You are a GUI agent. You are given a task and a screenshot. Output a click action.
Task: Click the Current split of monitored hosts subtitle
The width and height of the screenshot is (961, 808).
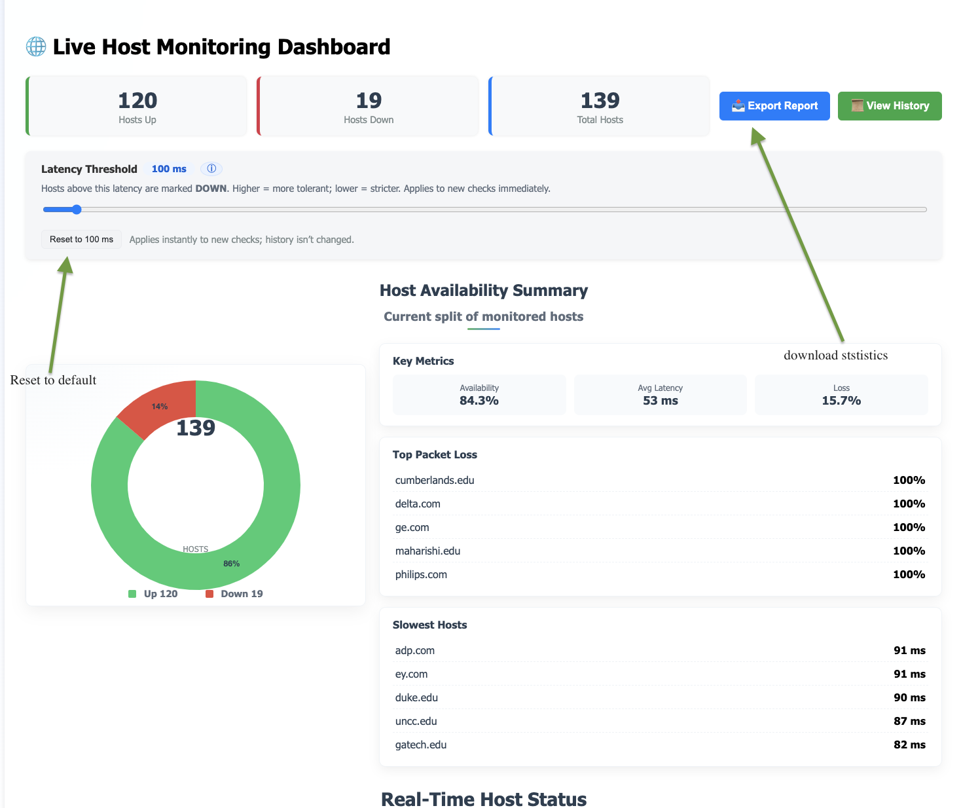[x=483, y=316]
